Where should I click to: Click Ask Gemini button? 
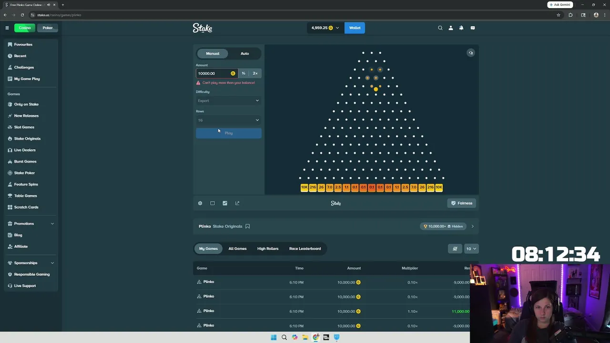[x=560, y=5]
